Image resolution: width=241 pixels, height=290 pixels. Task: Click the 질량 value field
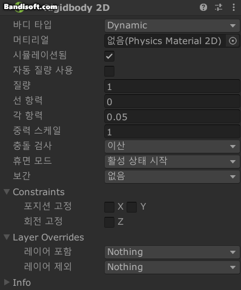click(x=172, y=86)
